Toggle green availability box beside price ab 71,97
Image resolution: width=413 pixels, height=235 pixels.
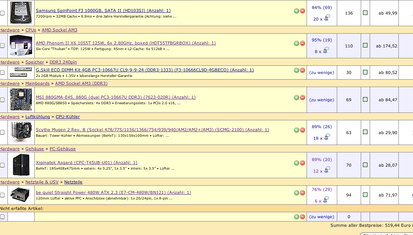pos(365,195)
